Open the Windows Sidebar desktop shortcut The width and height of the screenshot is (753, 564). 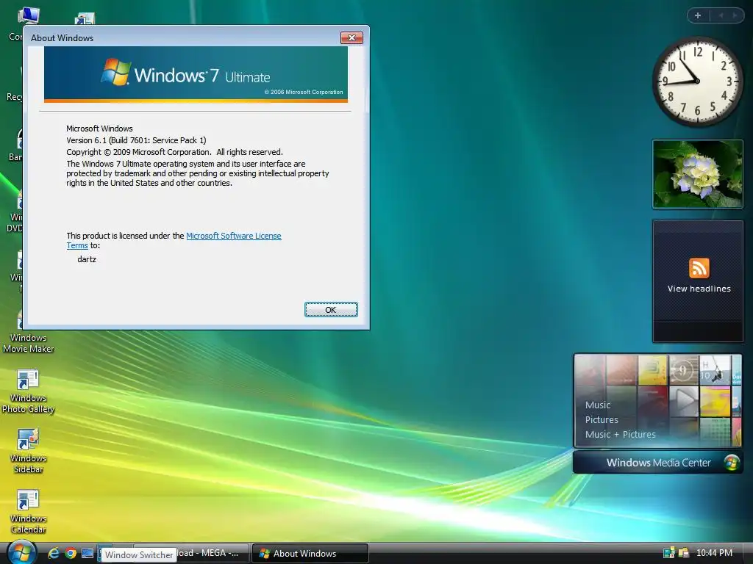click(x=28, y=452)
